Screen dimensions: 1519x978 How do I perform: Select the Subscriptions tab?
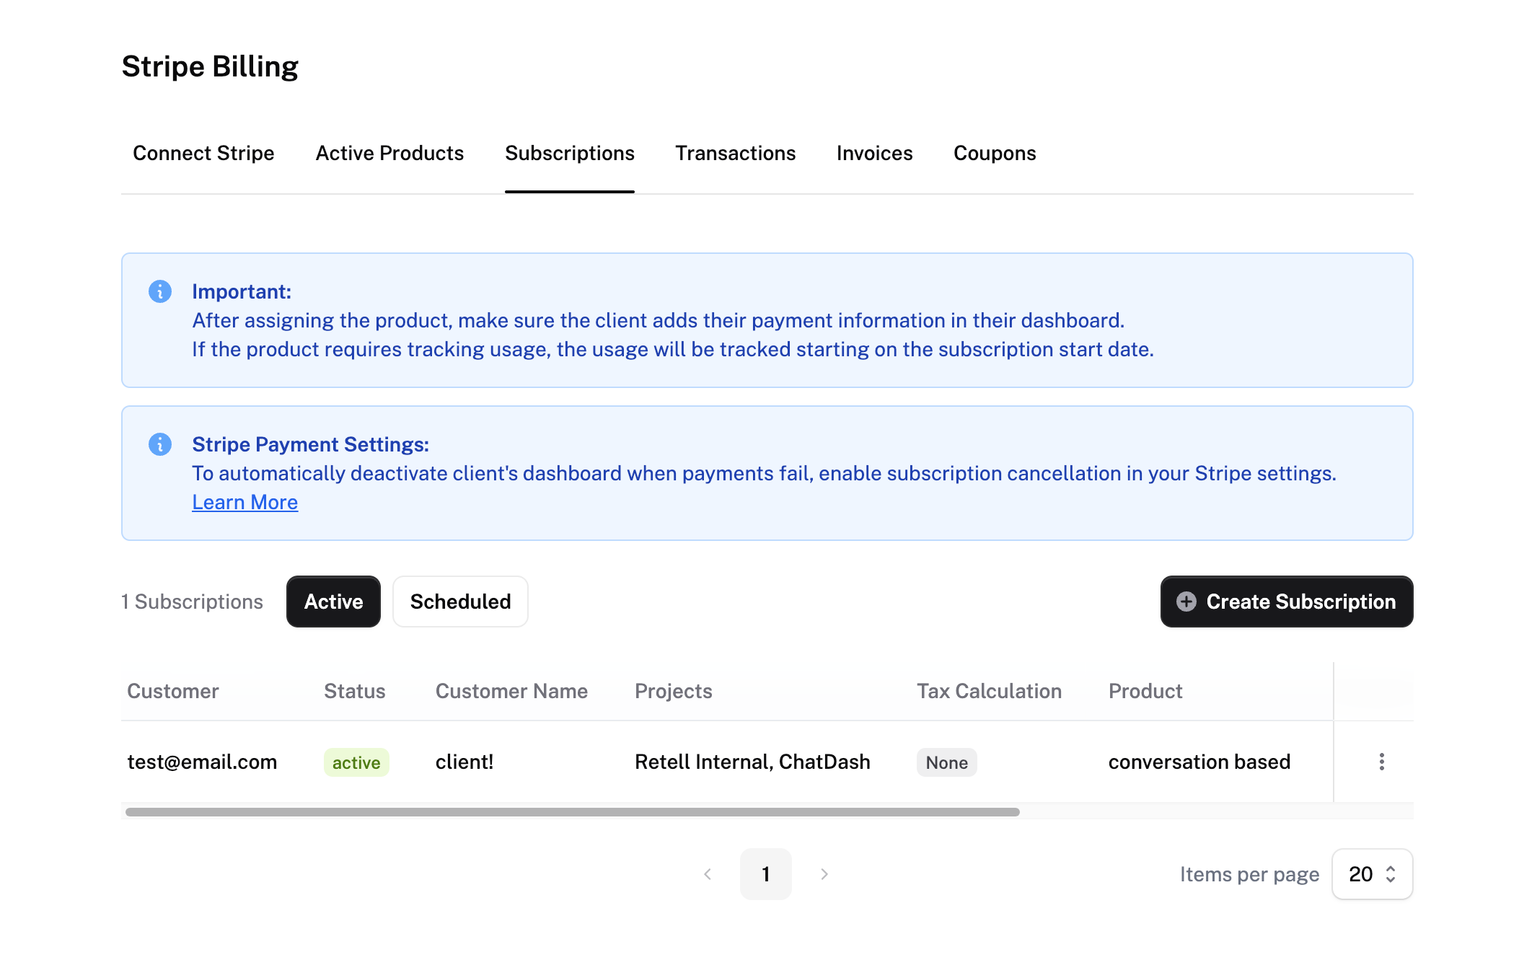point(570,153)
